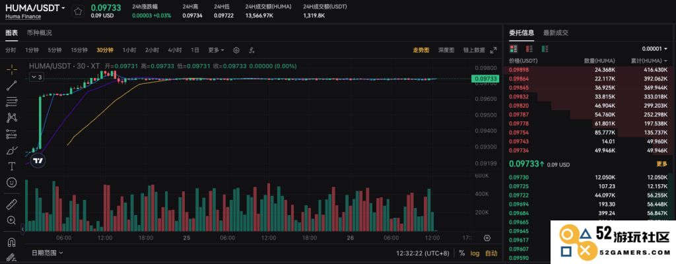Open the Huma Finance link

23,16
